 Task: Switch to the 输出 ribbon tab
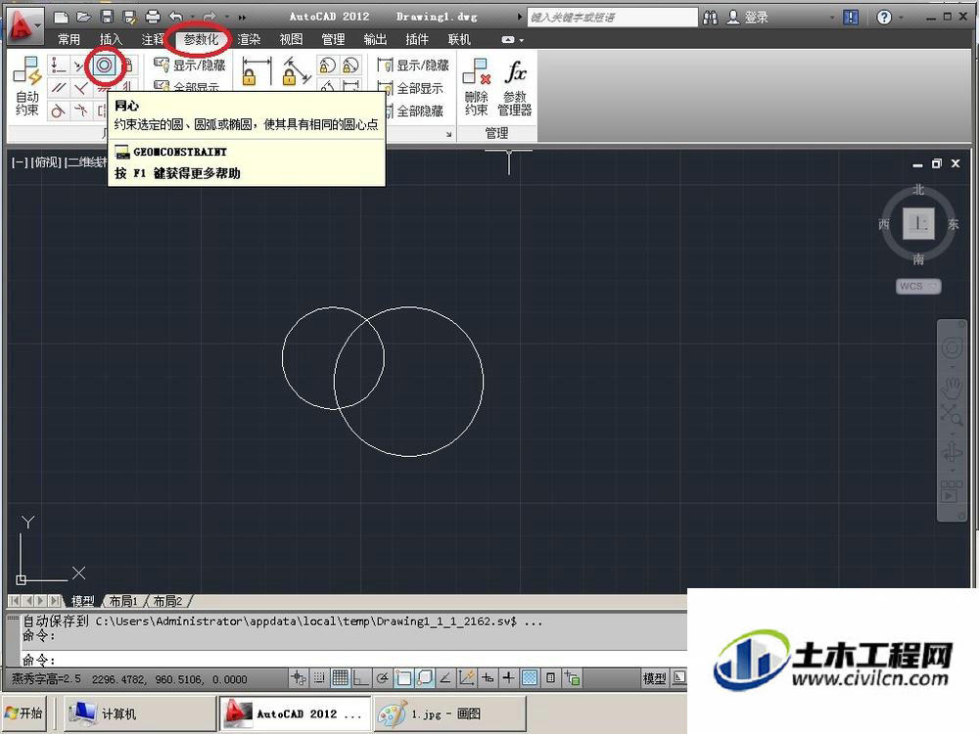tap(375, 39)
